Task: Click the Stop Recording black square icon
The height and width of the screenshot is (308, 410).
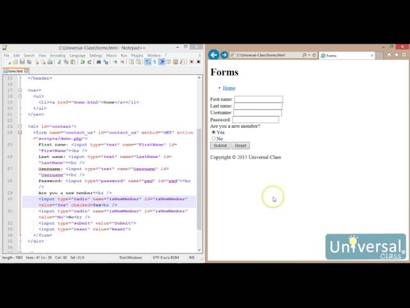Action: coord(199,62)
